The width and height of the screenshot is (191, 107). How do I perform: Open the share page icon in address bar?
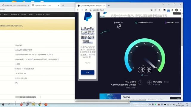(x=155, y=10)
